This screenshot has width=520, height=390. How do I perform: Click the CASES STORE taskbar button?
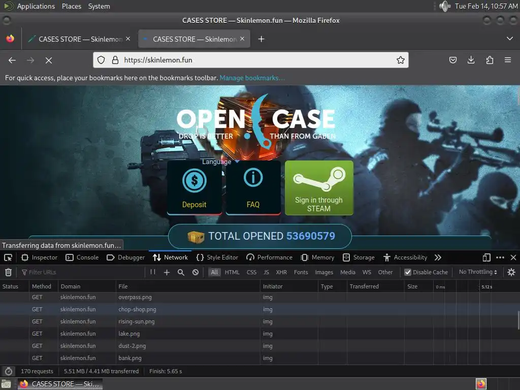pyautogui.click(x=60, y=384)
